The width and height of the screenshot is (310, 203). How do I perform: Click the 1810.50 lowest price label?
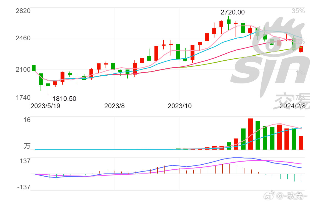tap(64, 99)
